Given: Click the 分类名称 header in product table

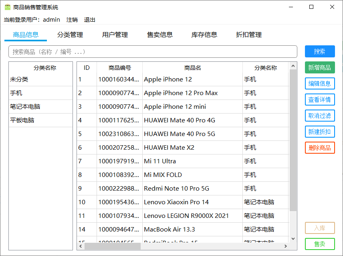Looking at the screenshot, I should (x=266, y=68).
